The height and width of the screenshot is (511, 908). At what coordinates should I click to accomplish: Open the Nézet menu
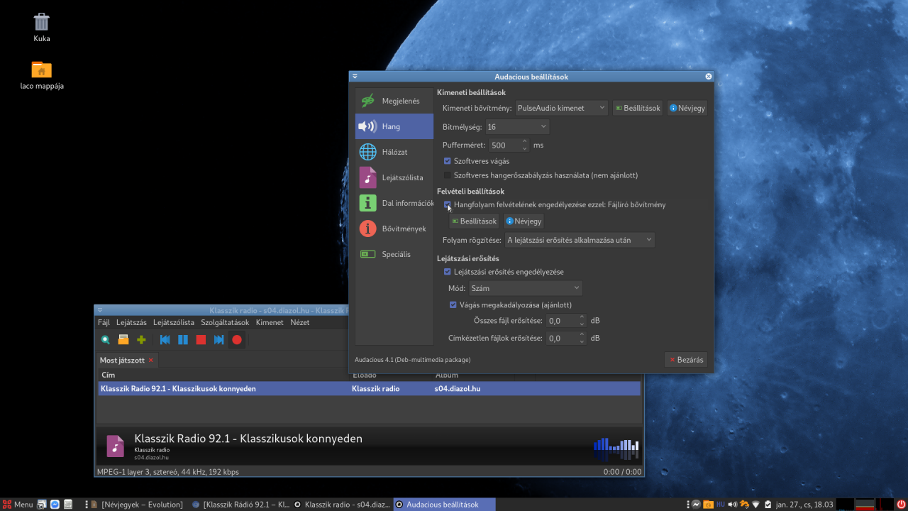point(300,322)
